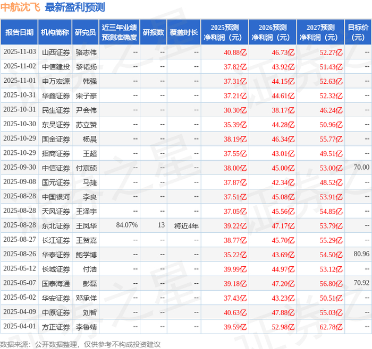Click the 84.07% accuracy value
The image size is (372, 349).
pos(127,225)
